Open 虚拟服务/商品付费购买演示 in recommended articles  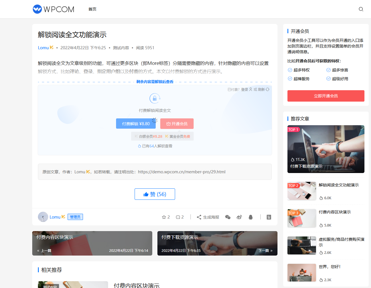tap(341, 242)
